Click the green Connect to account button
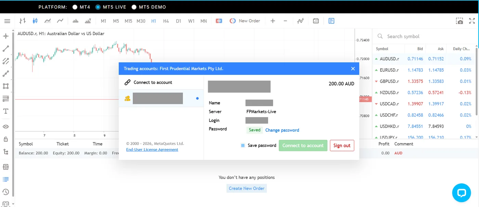Image resolution: width=479 pixels, height=207 pixels. [x=303, y=146]
